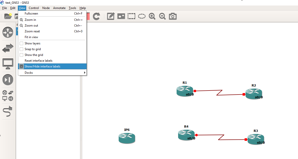The width and height of the screenshot is (298, 159).
Task: Select the draw ellipse tool
Action: coord(142,16)
